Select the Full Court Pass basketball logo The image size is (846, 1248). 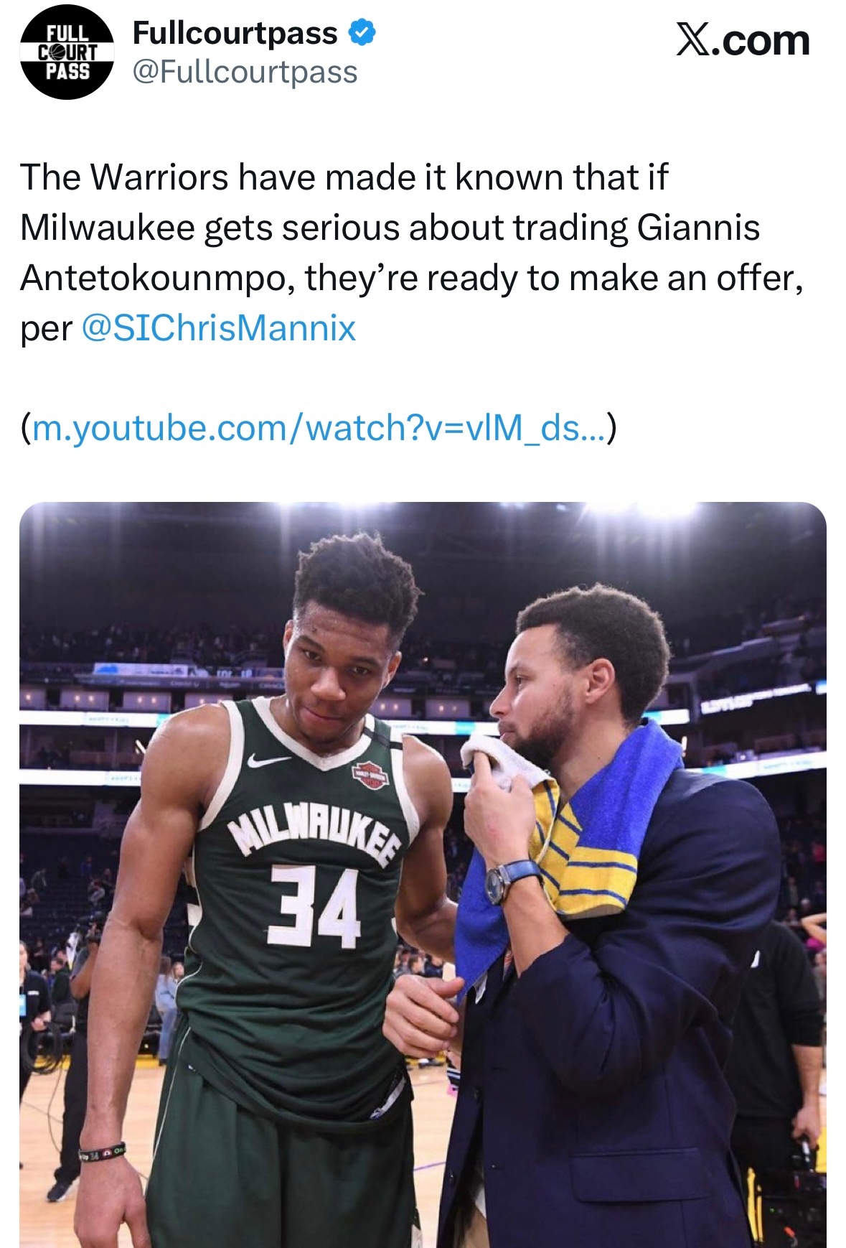coord(65,50)
